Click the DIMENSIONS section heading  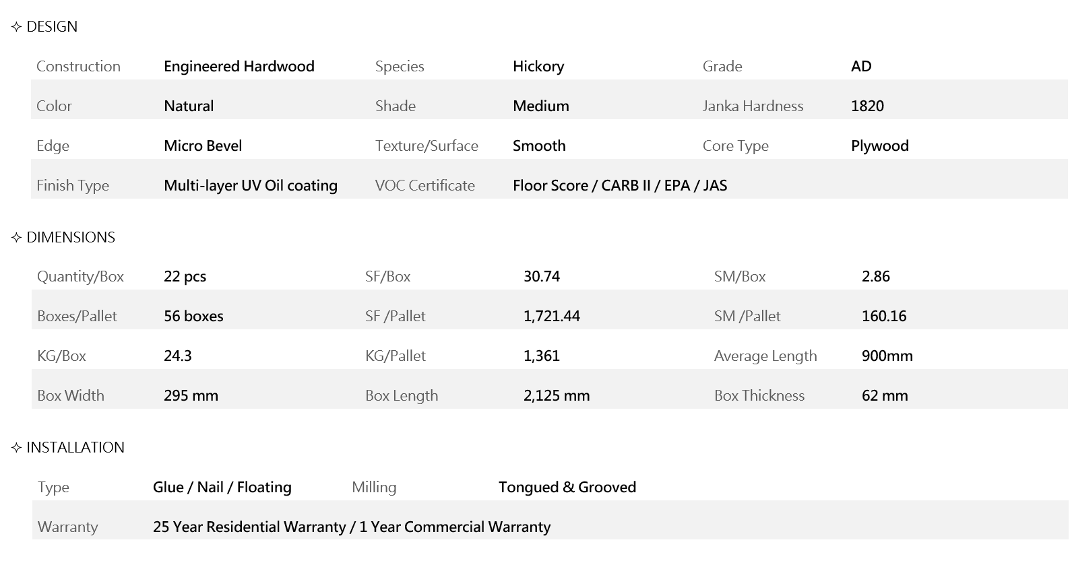[71, 238]
